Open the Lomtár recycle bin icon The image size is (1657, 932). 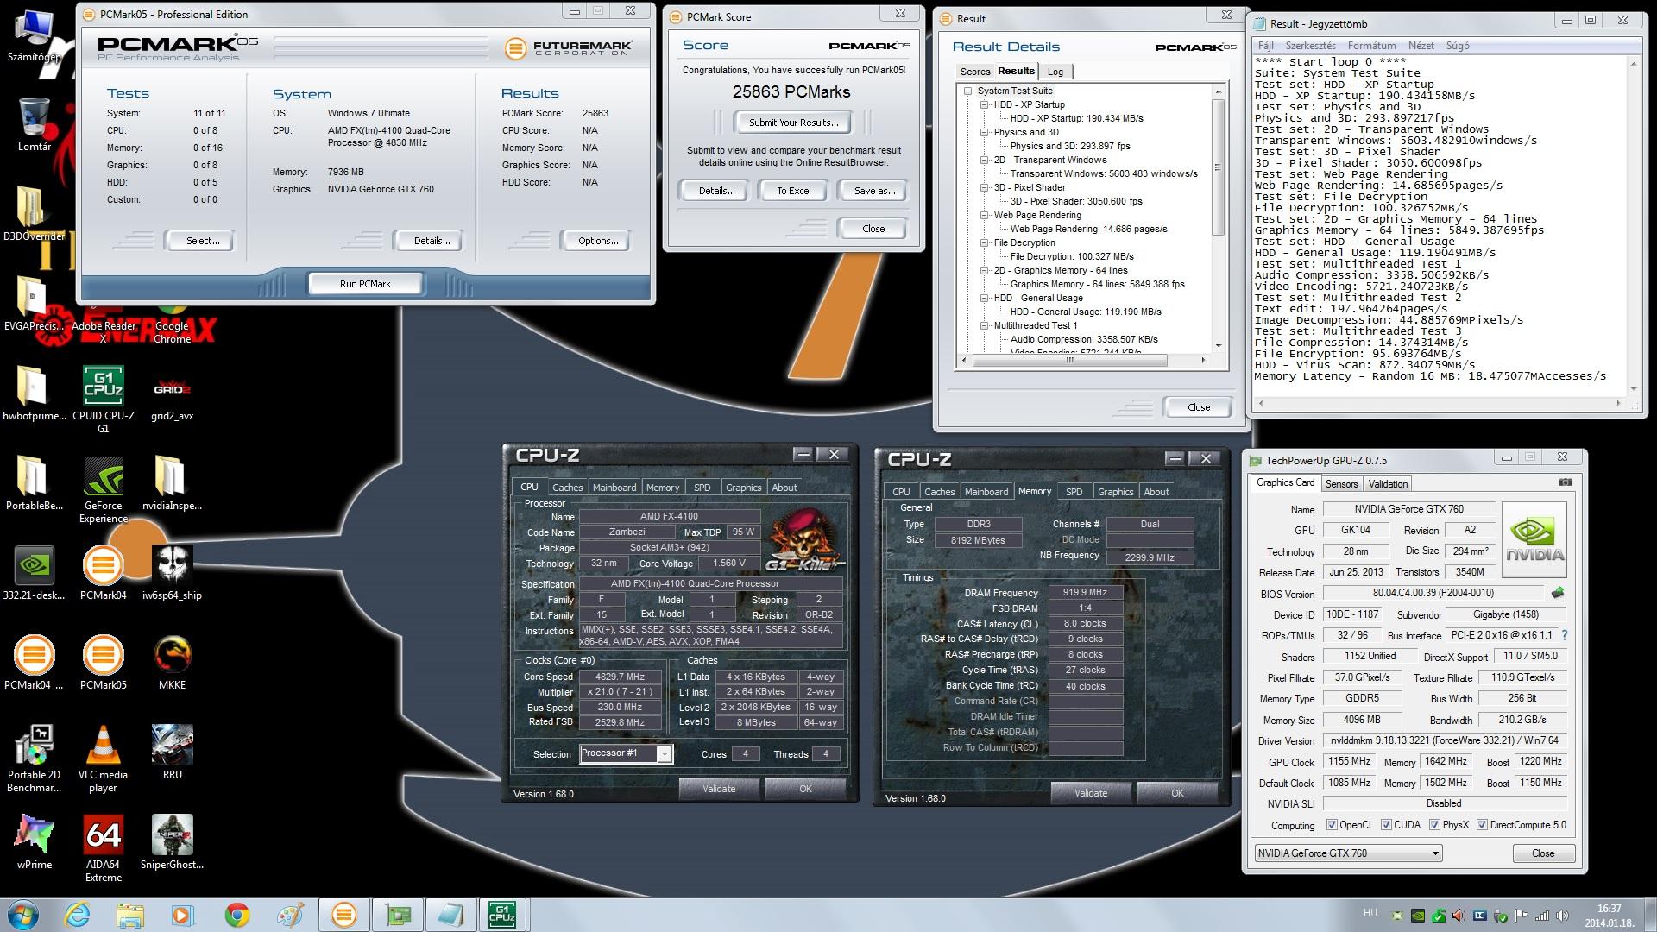[x=35, y=125]
